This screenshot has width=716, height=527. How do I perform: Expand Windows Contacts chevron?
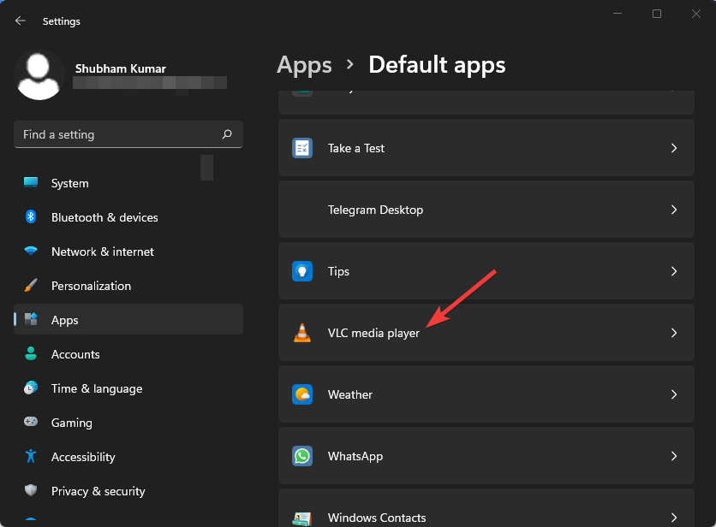[674, 518]
